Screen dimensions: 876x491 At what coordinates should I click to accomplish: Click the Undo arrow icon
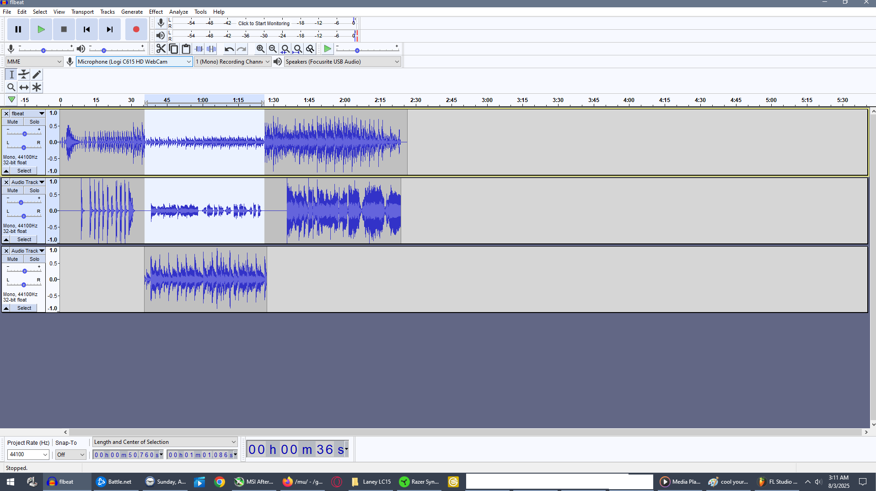click(229, 49)
